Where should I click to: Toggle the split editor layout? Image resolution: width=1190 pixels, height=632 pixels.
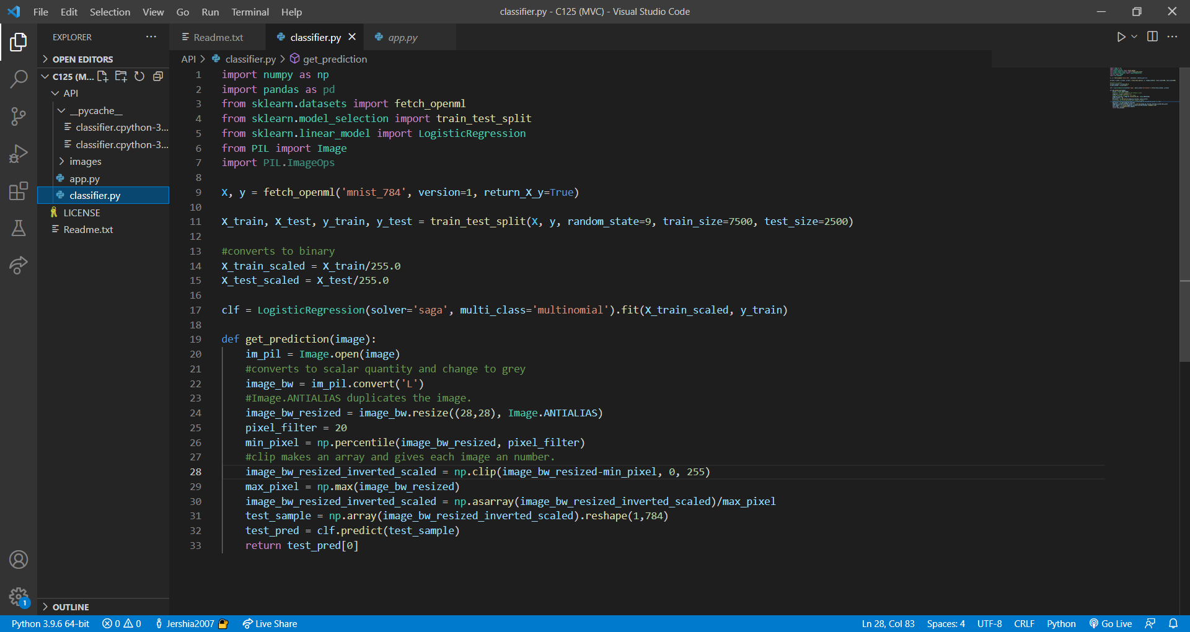(1153, 37)
